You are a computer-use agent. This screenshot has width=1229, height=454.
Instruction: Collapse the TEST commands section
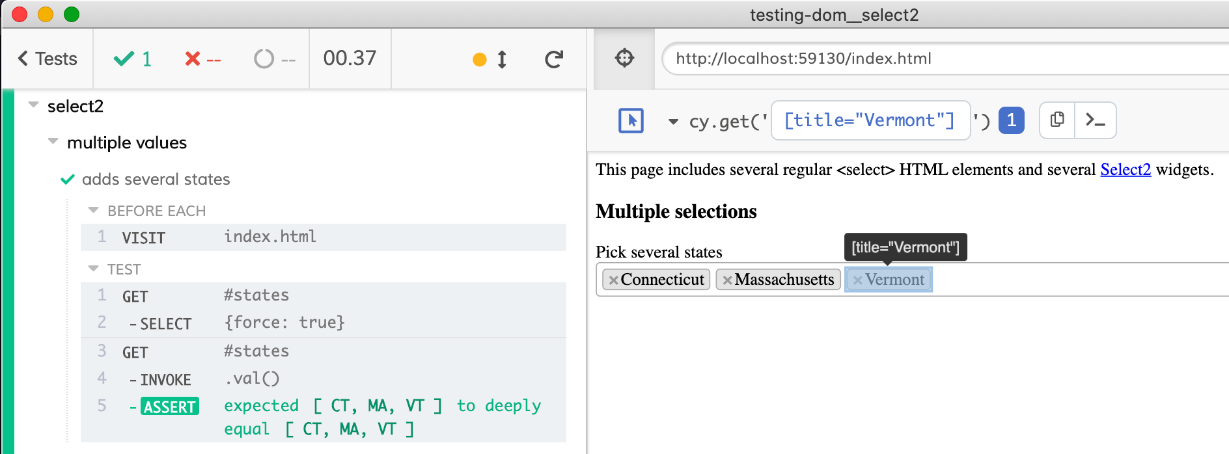pyautogui.click(x=93, y=269)
